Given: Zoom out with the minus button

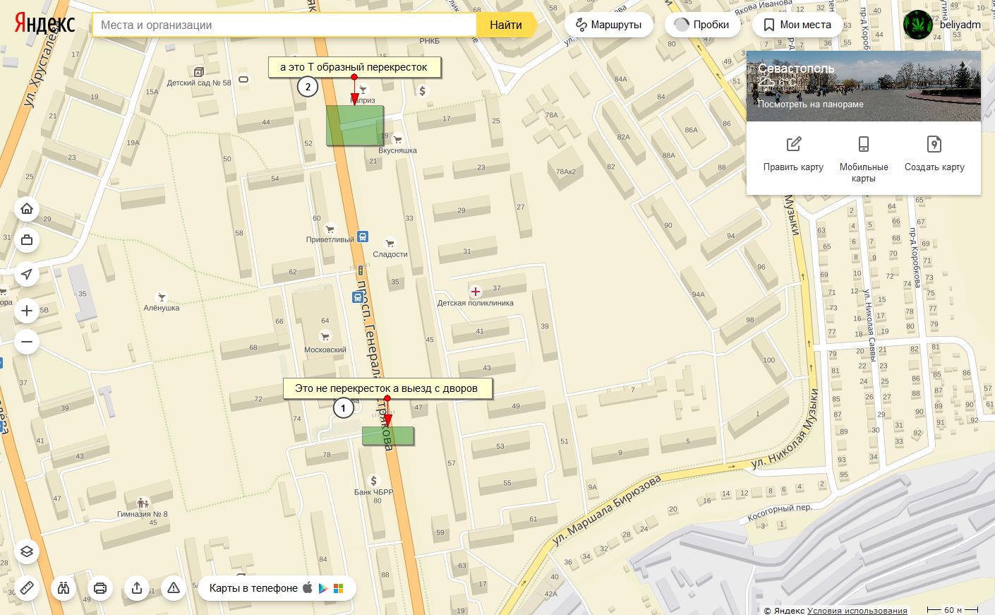Looking at the screenshot, I should pyautogui.click(x=27, y=342).
